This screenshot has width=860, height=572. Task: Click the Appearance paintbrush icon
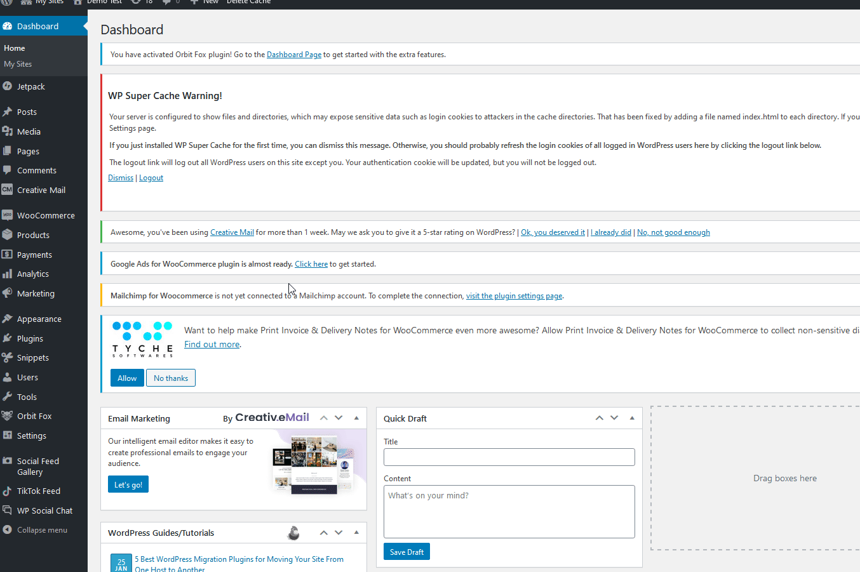coord(8,319)
